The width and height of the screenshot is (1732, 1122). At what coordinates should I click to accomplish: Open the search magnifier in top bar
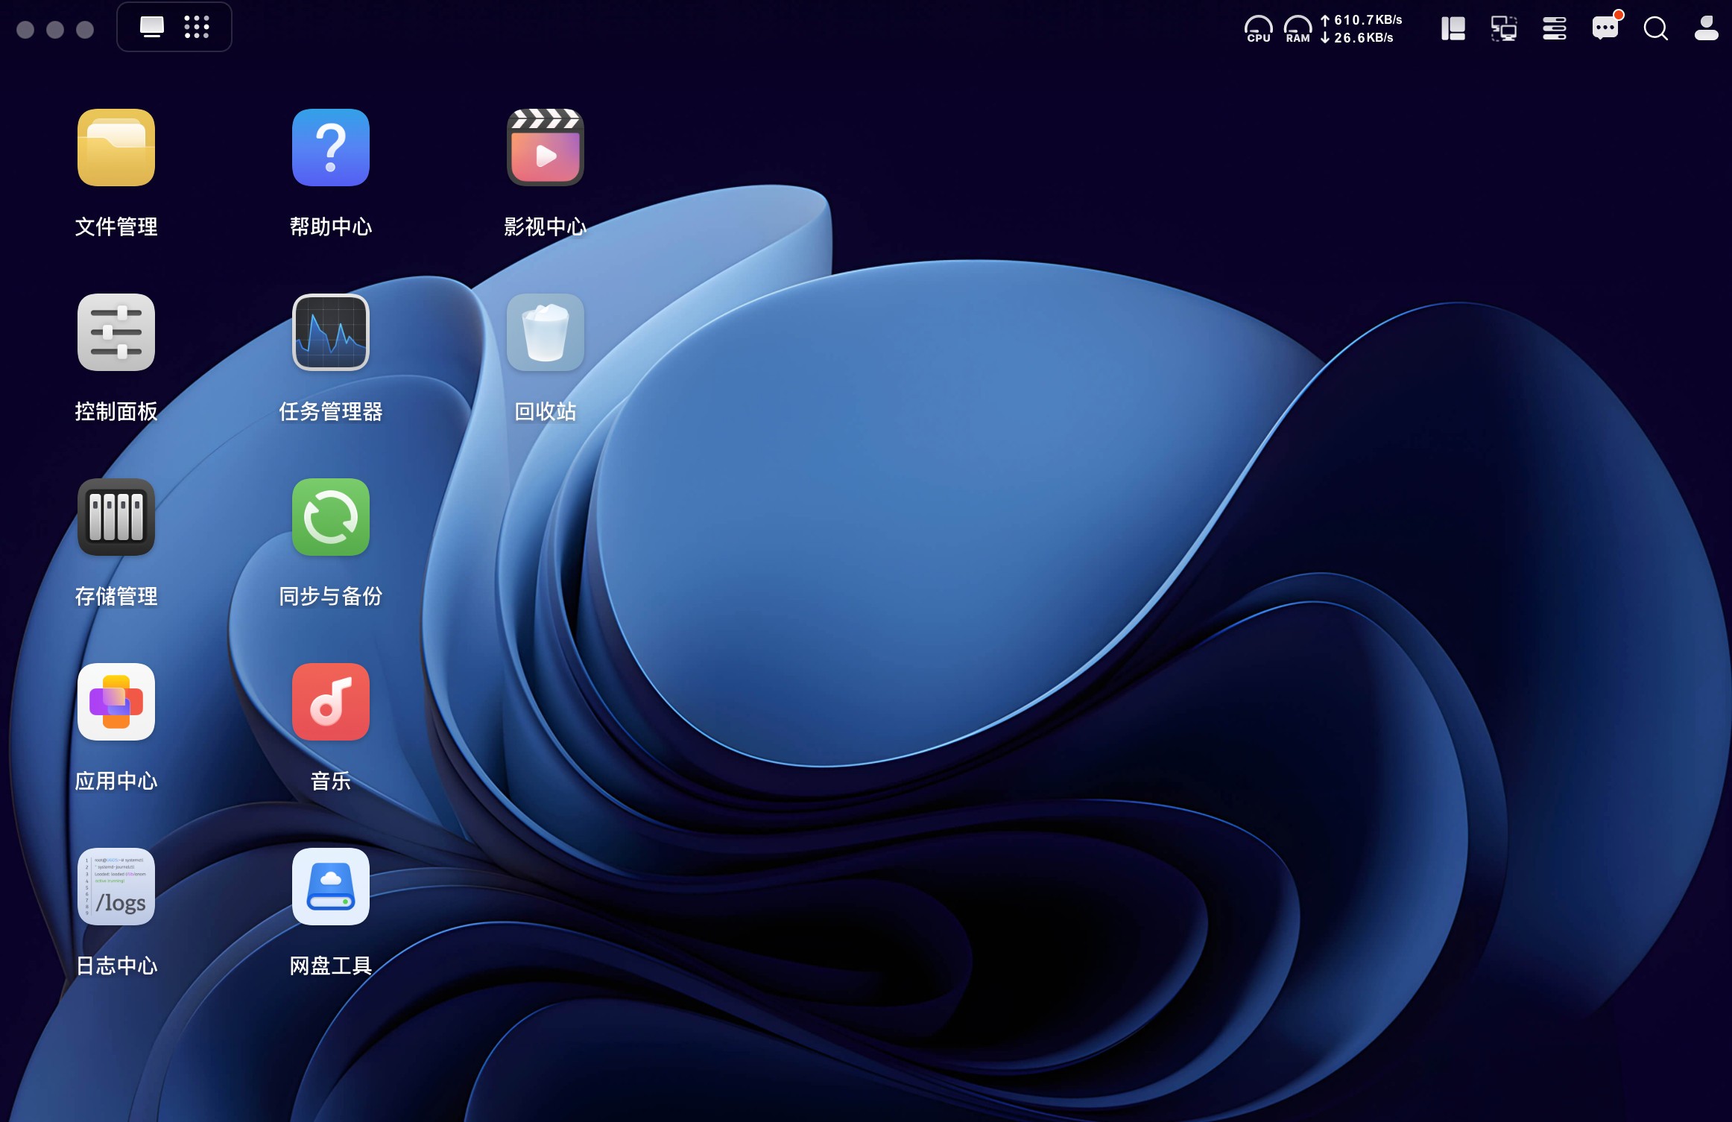tap(1656, 29)
